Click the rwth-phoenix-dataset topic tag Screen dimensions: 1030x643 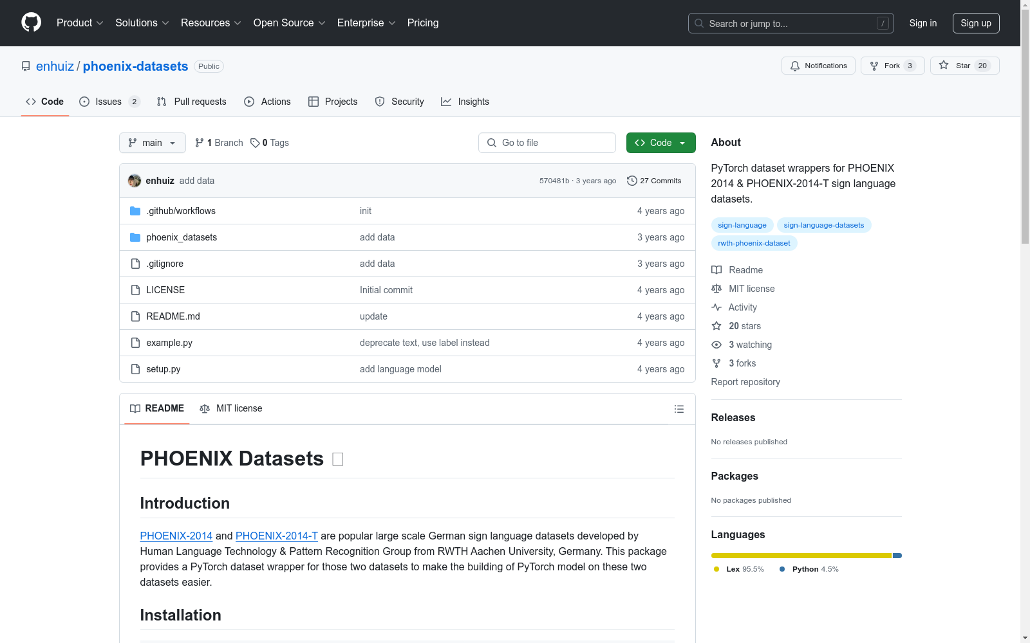(754, 243)
